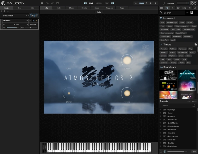Click the edit button below presets
The height and width of the screenshot is (154, 198).
pos(194,151)
